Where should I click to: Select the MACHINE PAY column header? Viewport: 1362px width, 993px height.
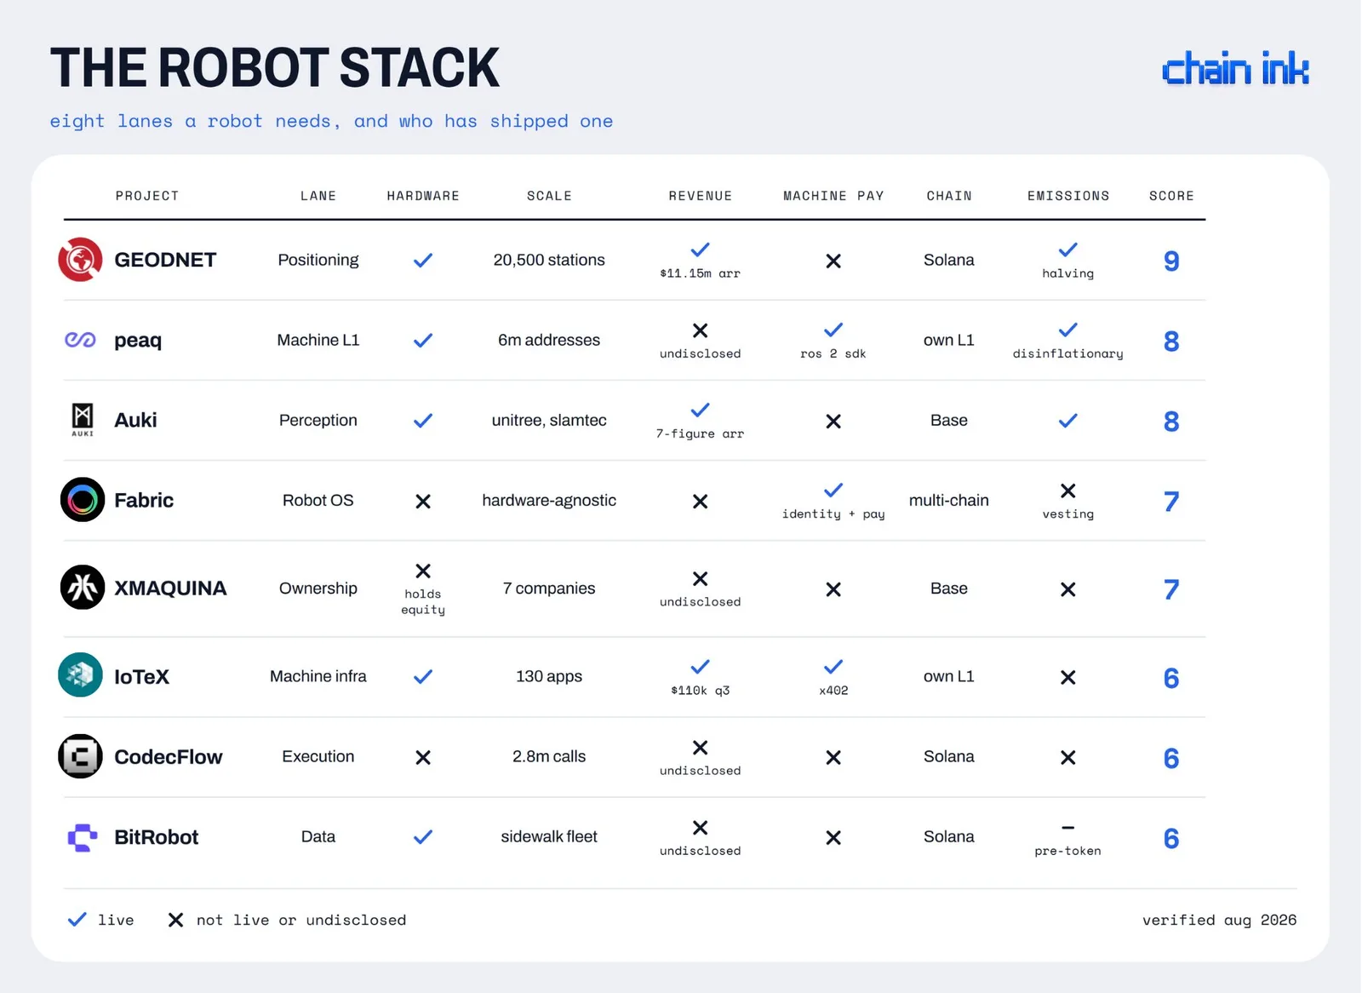pos(833,196)
